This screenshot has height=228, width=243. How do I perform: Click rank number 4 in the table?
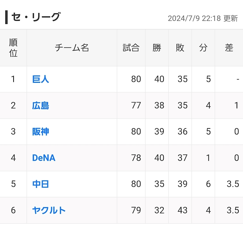point(13,158)
